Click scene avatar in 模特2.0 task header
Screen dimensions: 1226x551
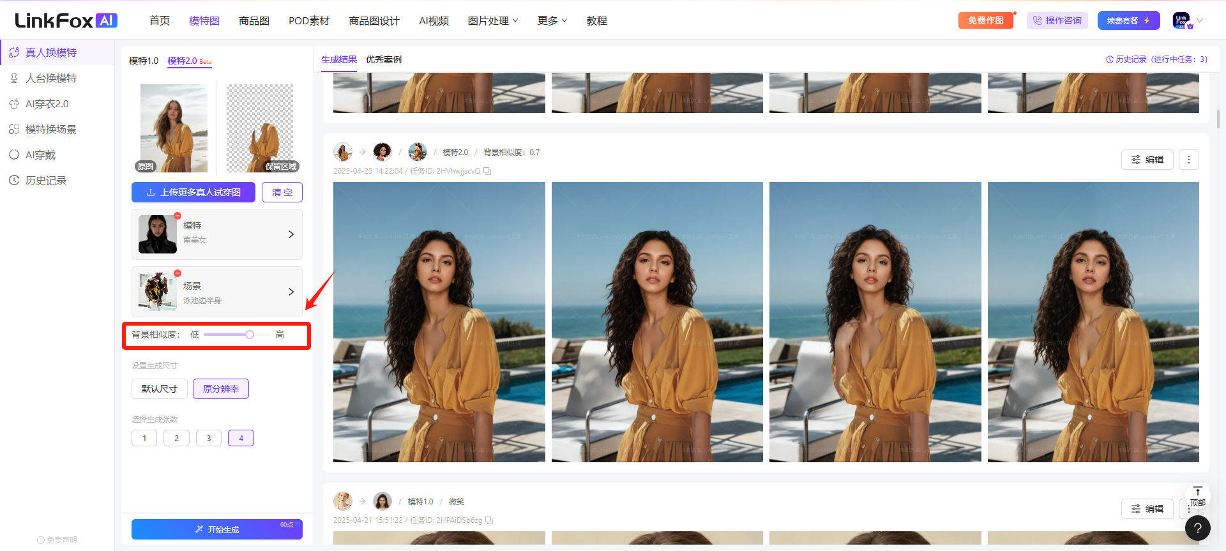point(418,152)
